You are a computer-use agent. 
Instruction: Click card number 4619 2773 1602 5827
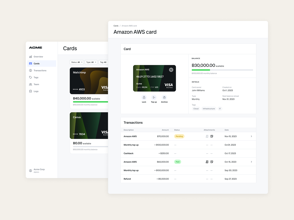(150, 77)
